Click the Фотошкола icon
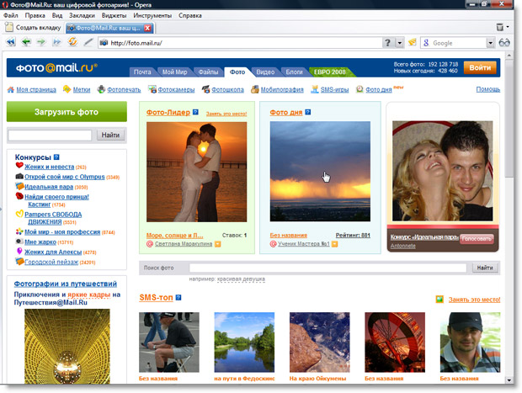Viewport: 522px width, 393px height. click(x=205, y=89)
